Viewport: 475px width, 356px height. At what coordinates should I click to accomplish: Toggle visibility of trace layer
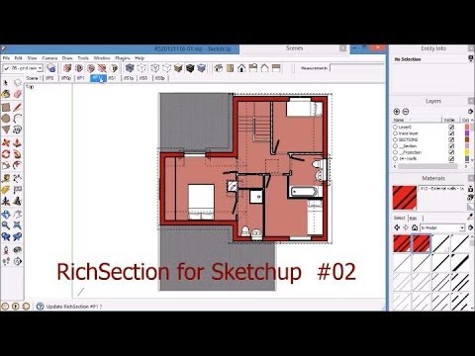pos(451,133)
